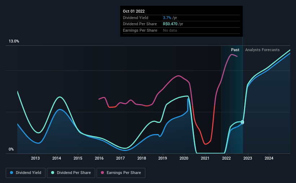This screenshot has height=183, width=296.
Task: Click the 2022 x-axis label
Action: pos(226,158)
